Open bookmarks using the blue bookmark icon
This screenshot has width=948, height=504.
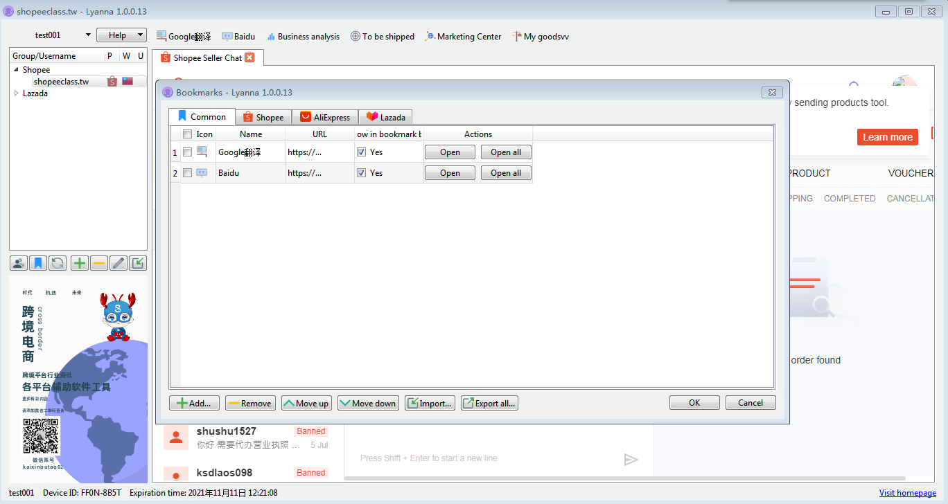(38, 263)
